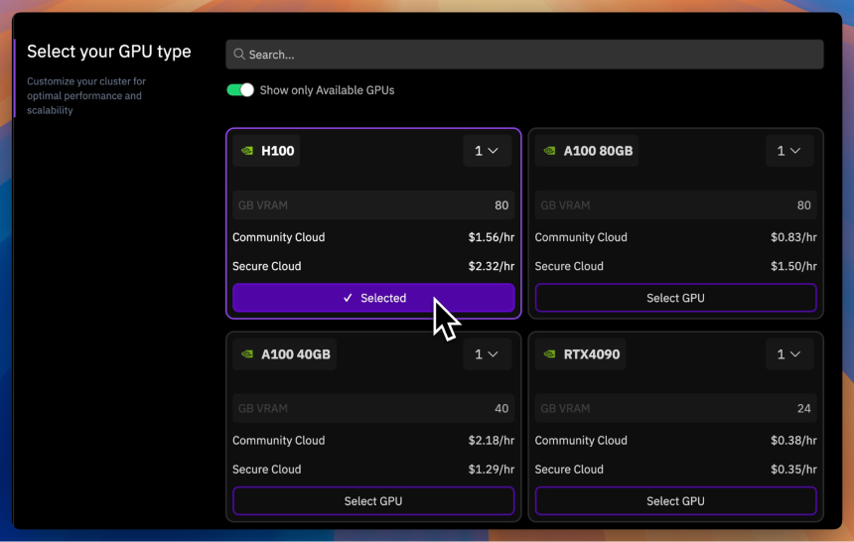Click the NVIDIA icon on H100 card
The width and height of the screenshot is (854, 542).
point(247,151)
